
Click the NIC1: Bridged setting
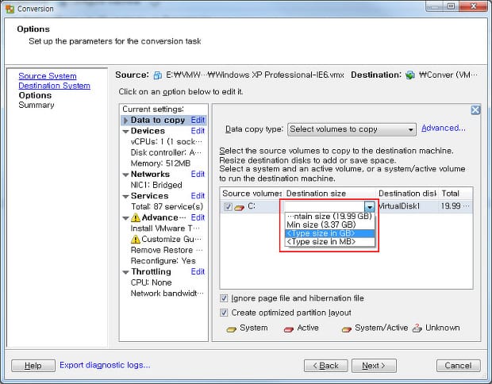156,185
